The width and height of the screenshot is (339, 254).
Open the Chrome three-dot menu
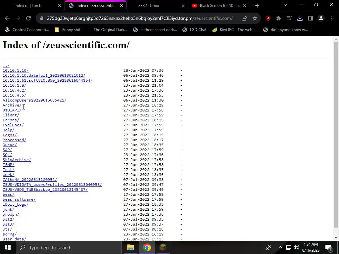(x=332, y=19)
